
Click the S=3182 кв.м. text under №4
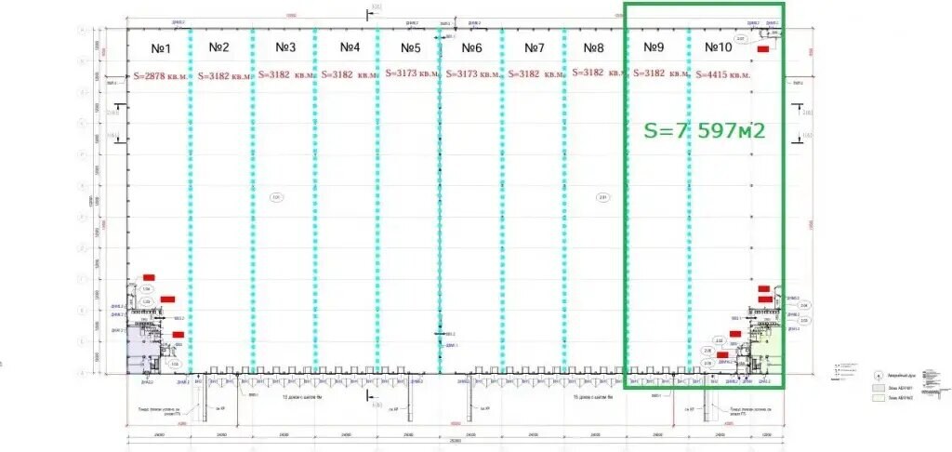click(x=348, y=74)
